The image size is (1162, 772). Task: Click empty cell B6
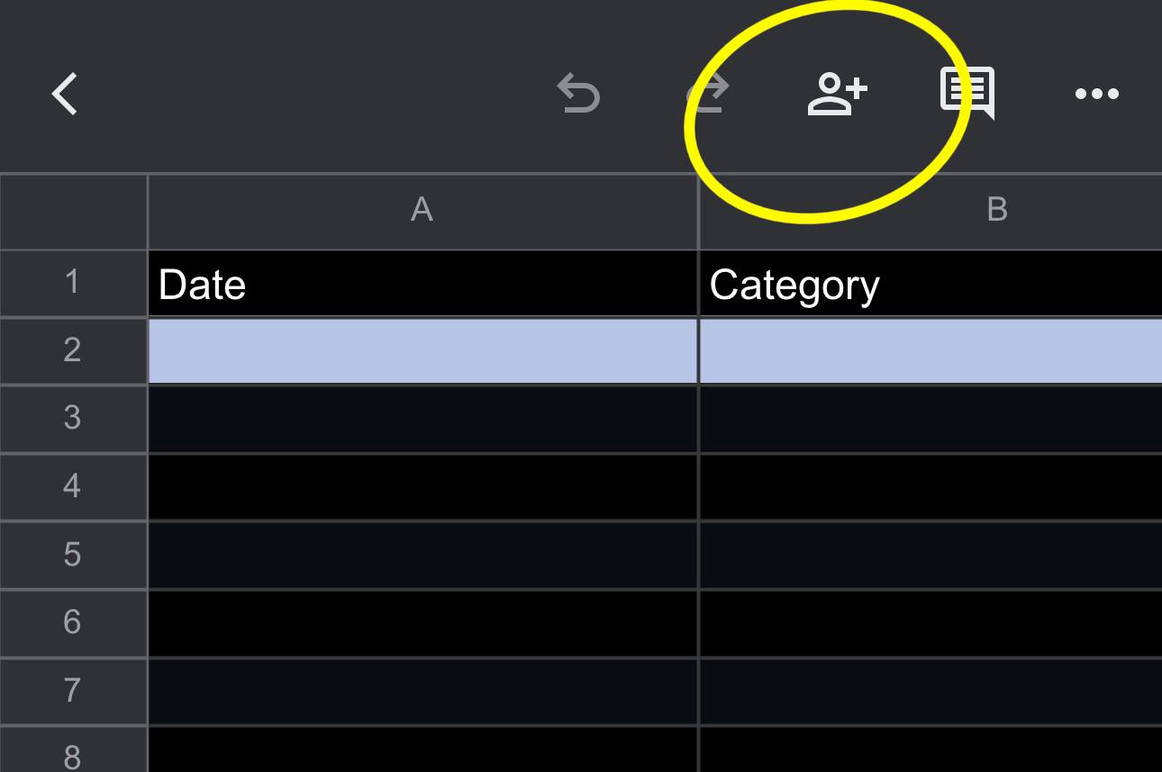[930, 623]
